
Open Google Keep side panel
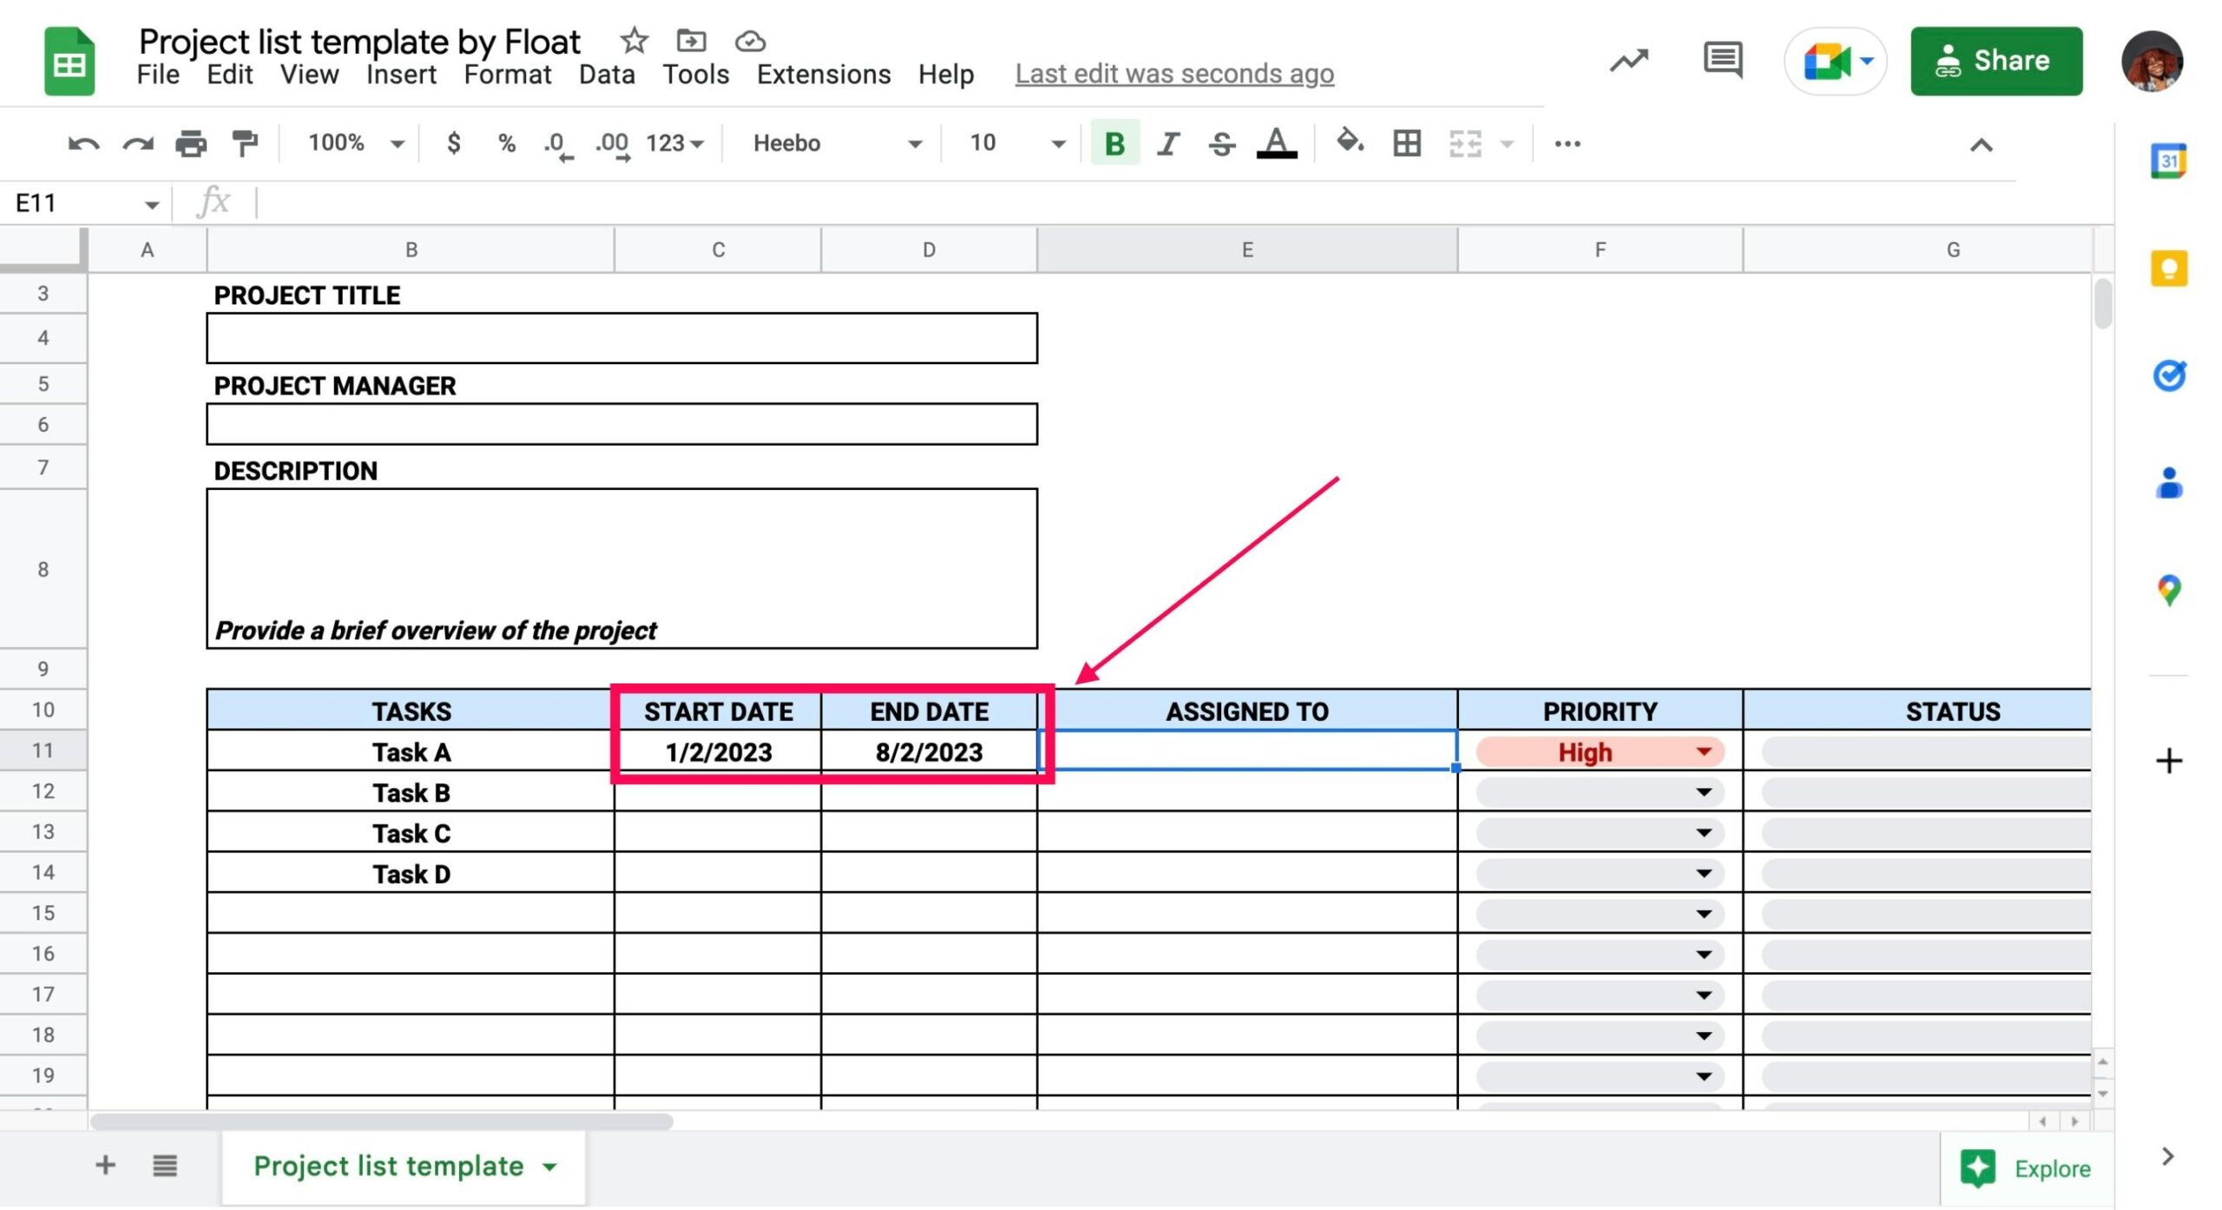(2168, 269)
